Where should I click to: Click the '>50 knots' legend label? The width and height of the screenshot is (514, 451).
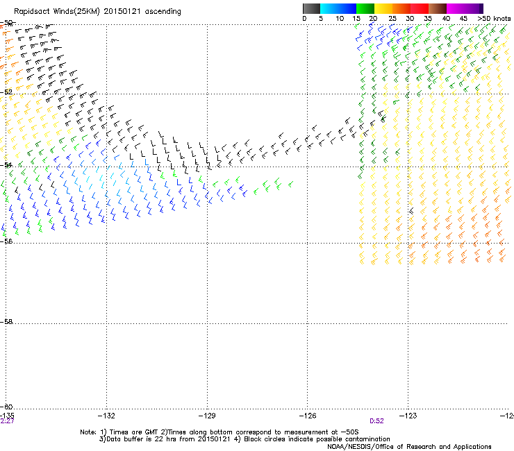click(x=494, y=19)
